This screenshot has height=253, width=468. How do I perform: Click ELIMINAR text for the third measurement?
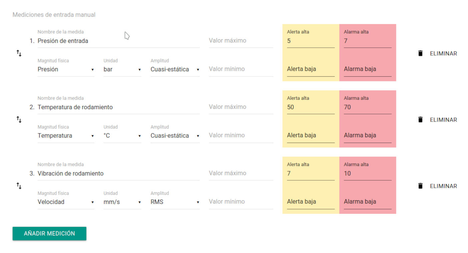[443, 186]
